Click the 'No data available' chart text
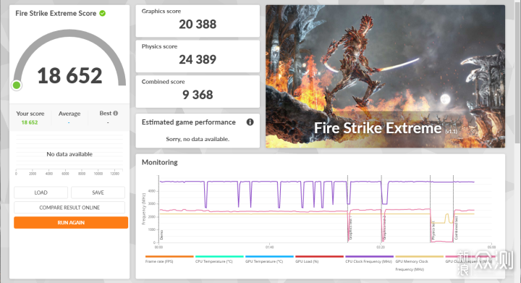The height and width of the screenshot is (283, 521). pos(69,154)
